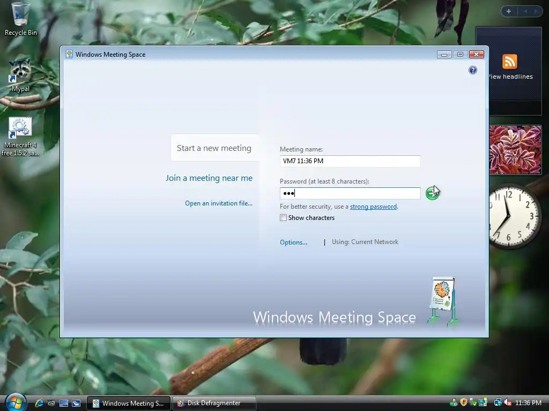Select the Minecraft 4 free desktop shortcut

click(20, 136)
